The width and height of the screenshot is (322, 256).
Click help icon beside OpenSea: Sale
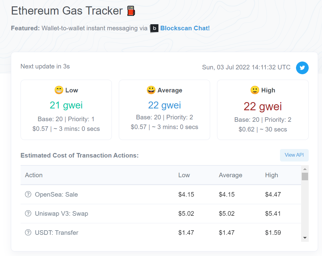pos(28,194)
